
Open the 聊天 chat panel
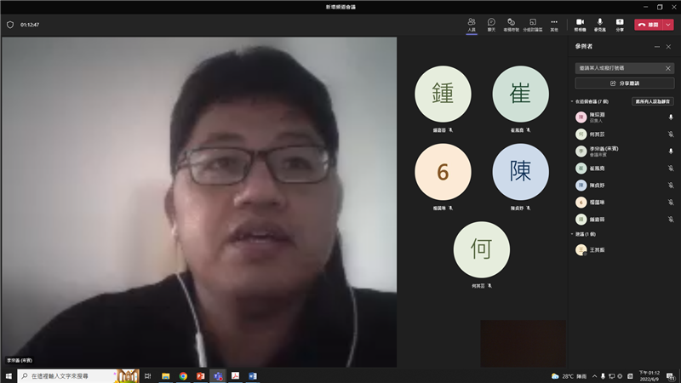pyautogui.click(x=491, y=24)
